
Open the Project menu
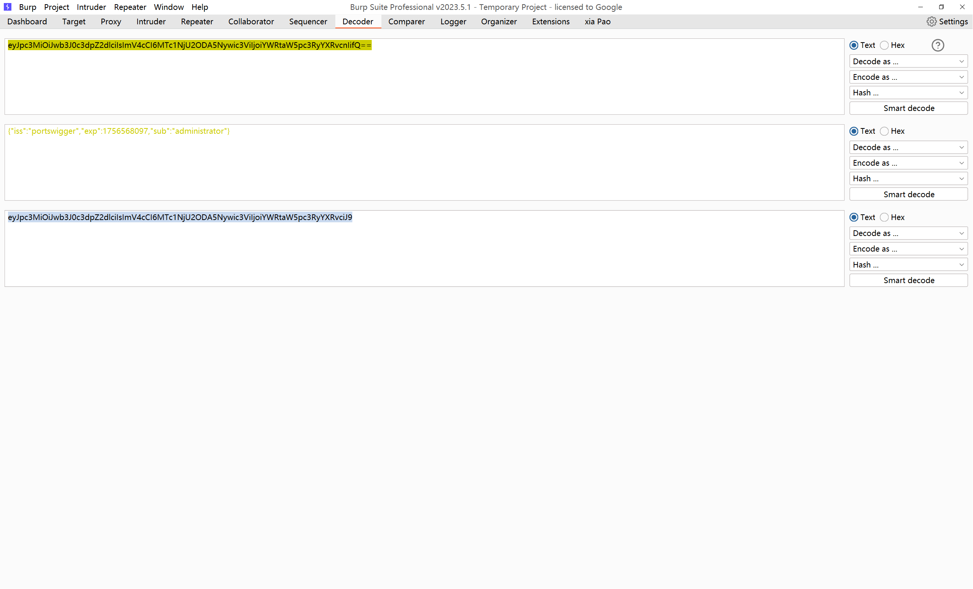click(56, 7)
